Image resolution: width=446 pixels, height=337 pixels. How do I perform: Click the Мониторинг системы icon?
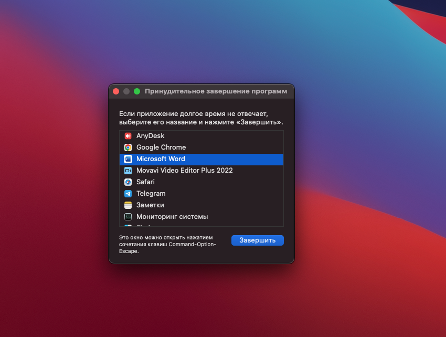[128, 217]
